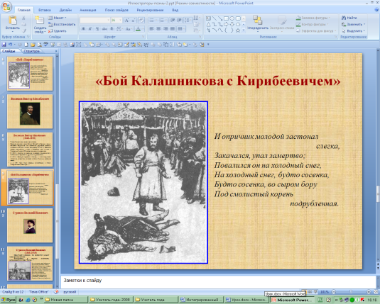This screenshot has width=380, height=304.
Task: Click the Создать слайд new slide icon
Action: coord(39,21)
